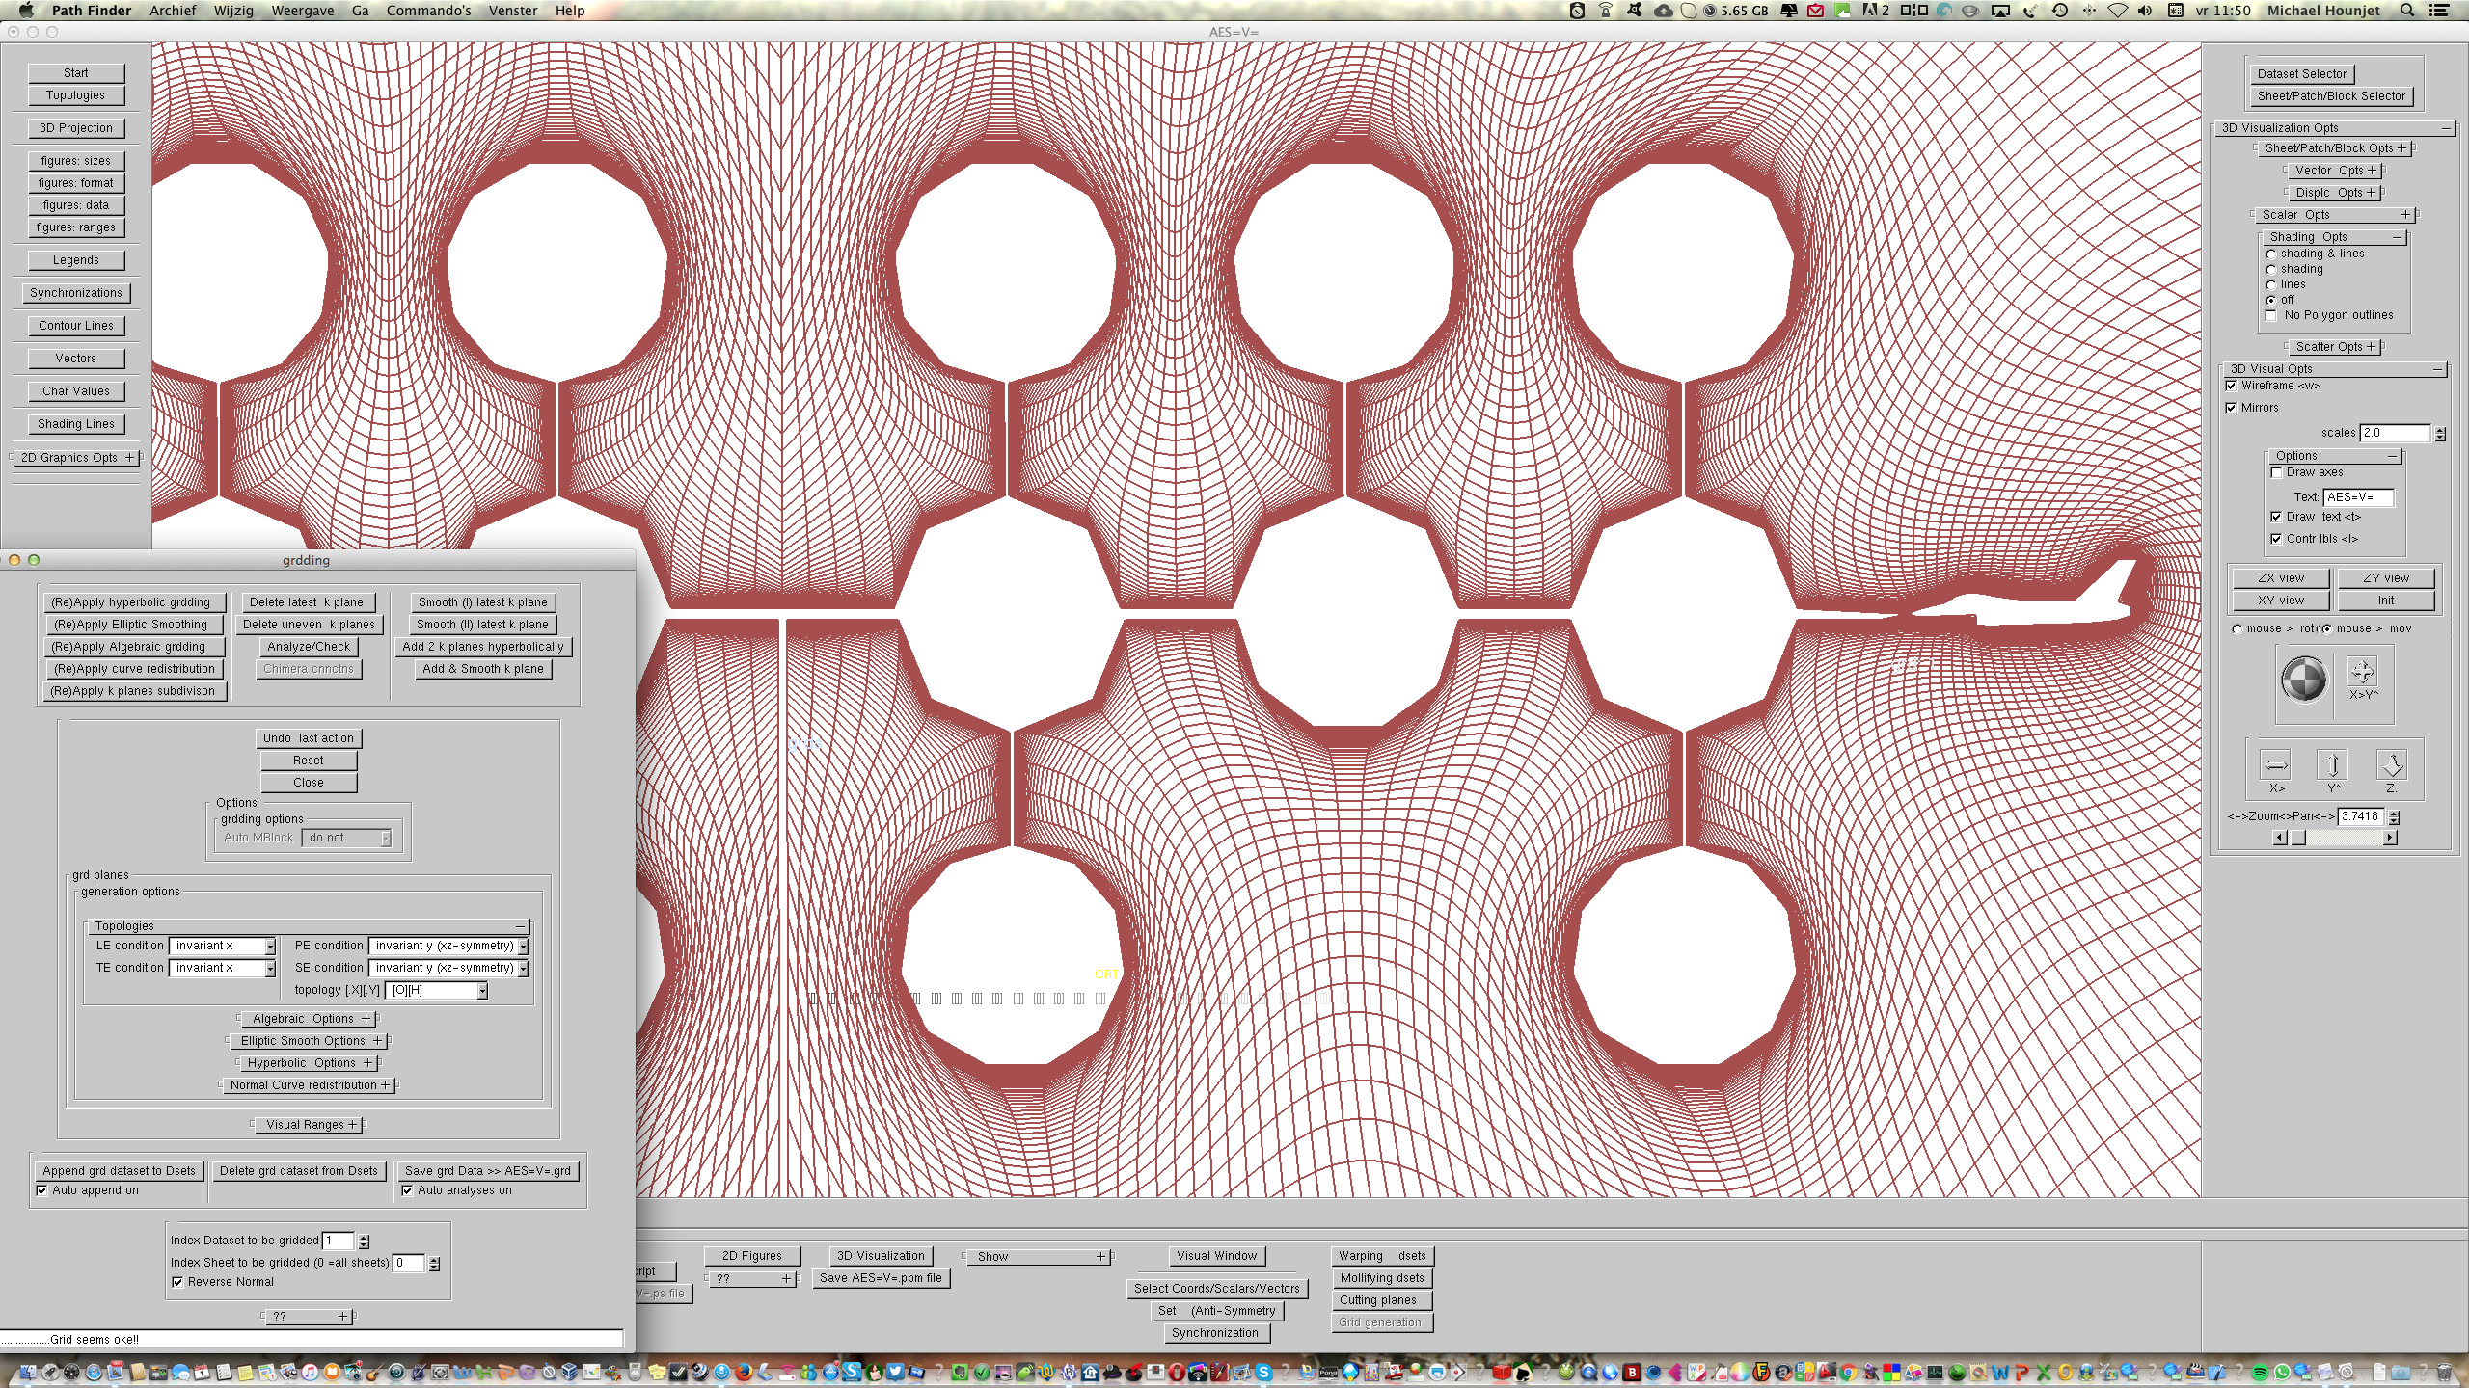Open the Archief menu

[173, 11]
